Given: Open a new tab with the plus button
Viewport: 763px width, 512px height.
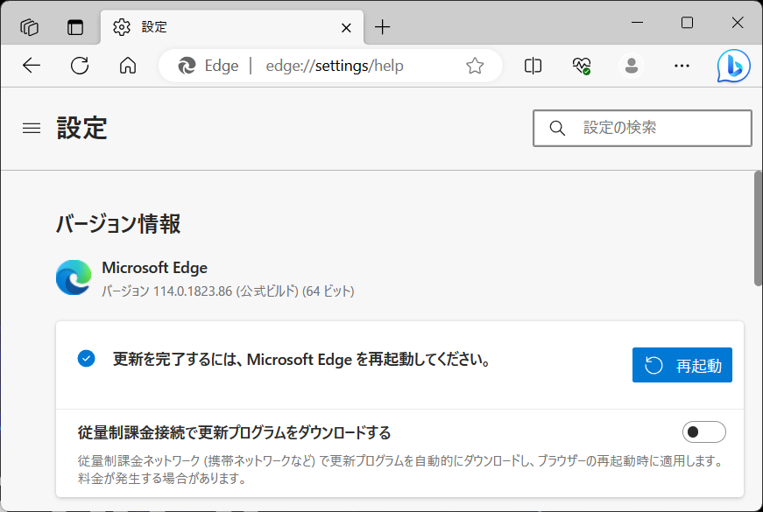Looking at the screenshot, I should 382,26.
